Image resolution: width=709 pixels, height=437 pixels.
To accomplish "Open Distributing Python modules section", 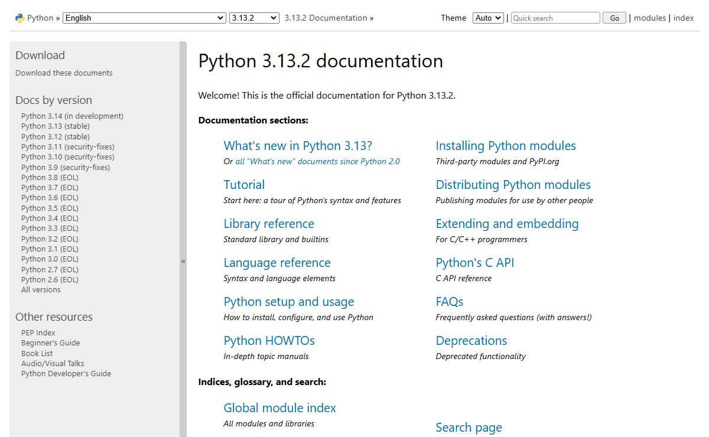I will tap(513, 185).
